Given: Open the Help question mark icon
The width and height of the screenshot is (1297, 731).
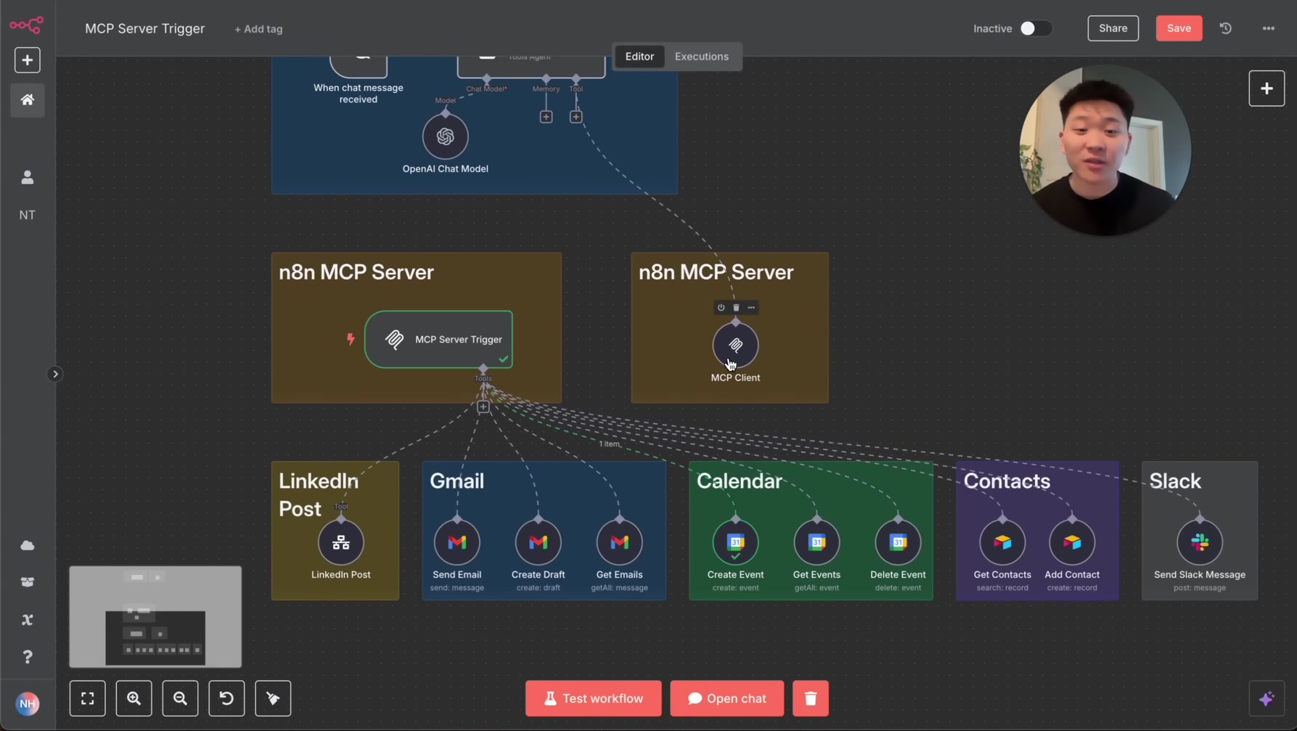Looking at the screenshot, I should [28, 657].
